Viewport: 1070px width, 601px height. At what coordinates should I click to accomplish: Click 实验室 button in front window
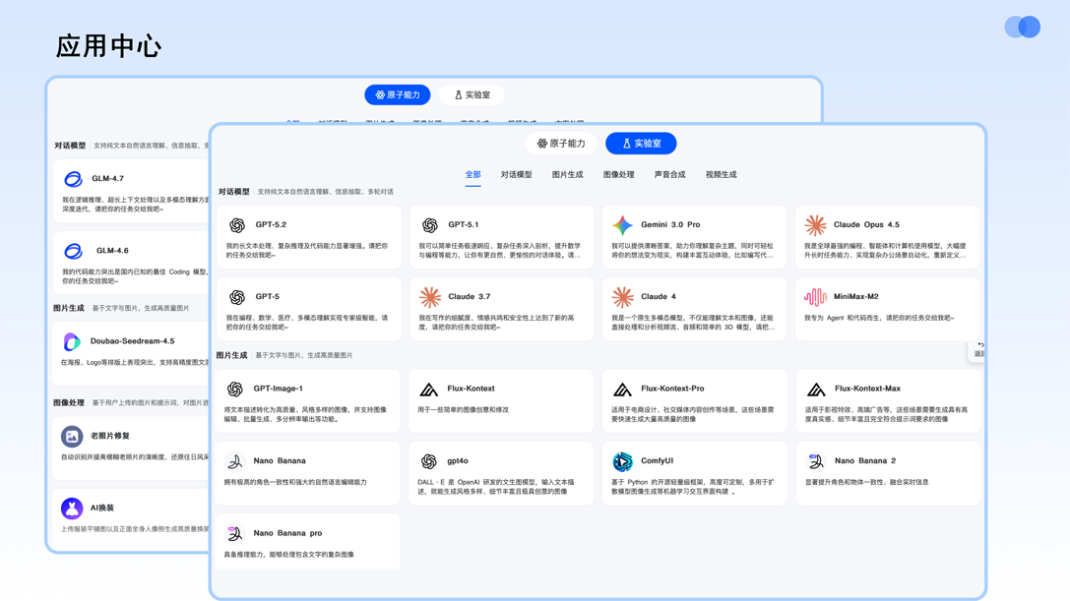(641, 144)
